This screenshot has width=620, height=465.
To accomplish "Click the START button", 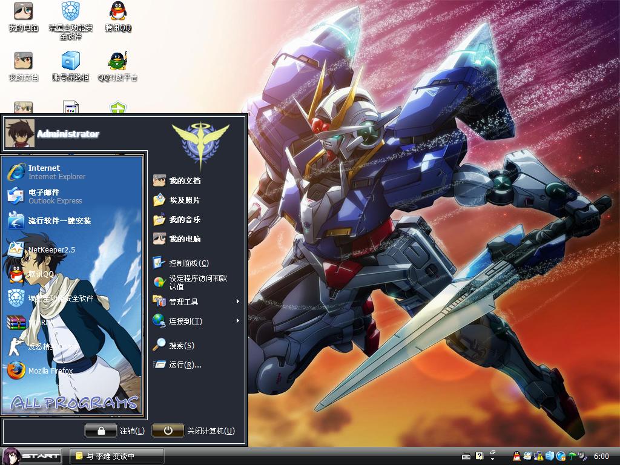I will (x=31, y=457).
